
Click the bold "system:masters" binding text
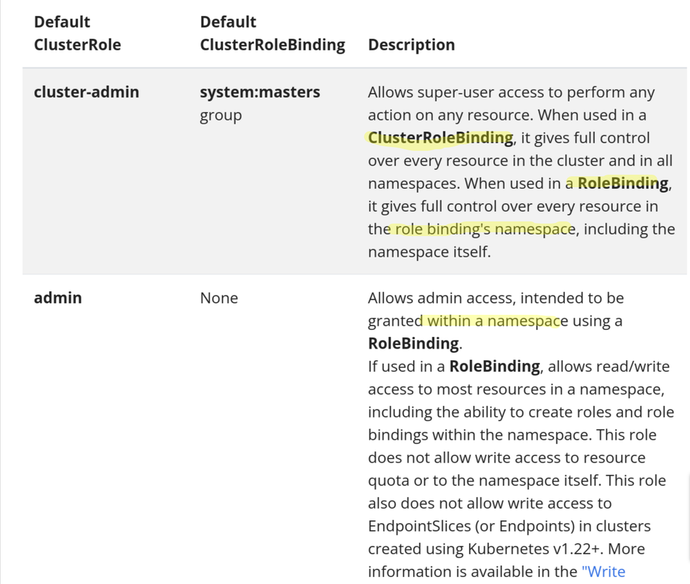(x=260, y=92)
